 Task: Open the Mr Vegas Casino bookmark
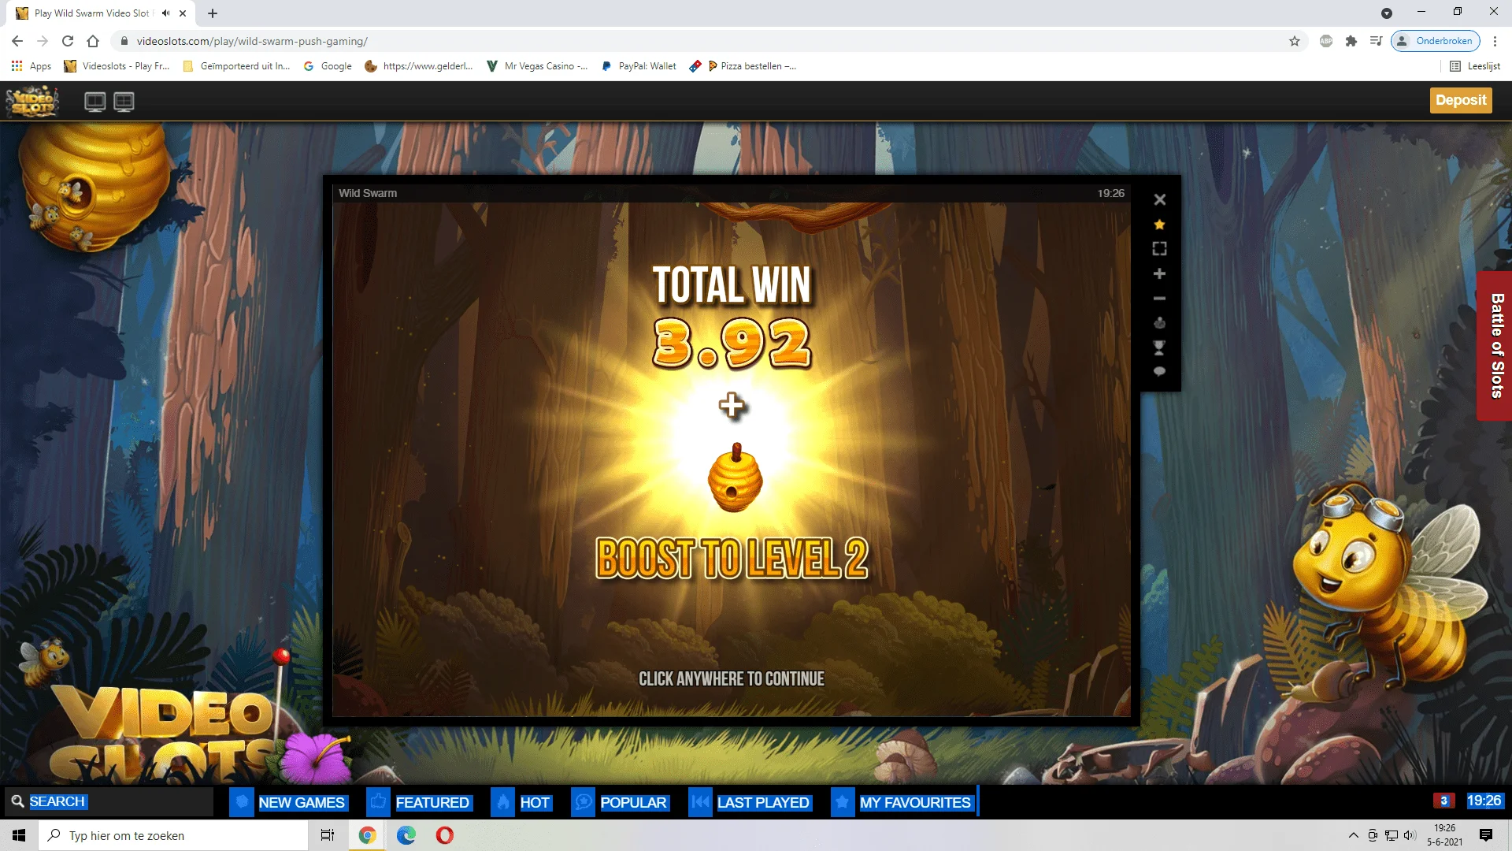(x=537, y=66)
